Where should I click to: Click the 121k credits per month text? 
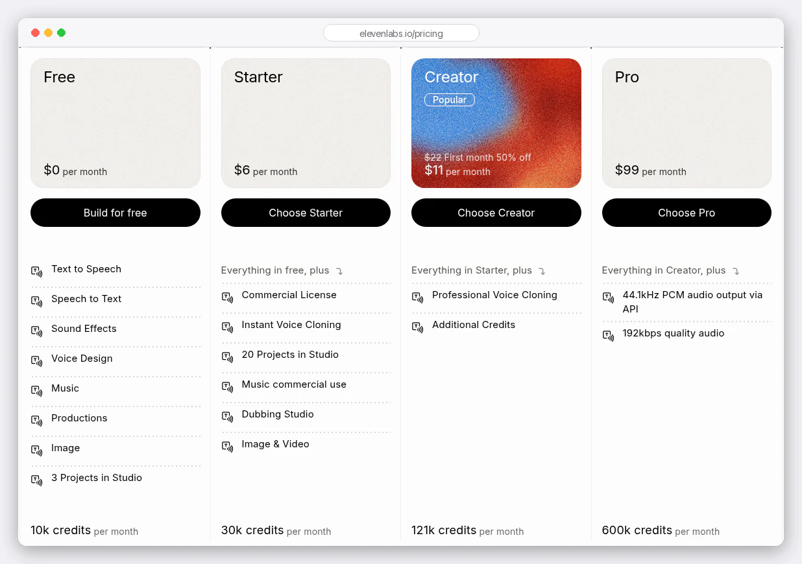tap(468, 530)
